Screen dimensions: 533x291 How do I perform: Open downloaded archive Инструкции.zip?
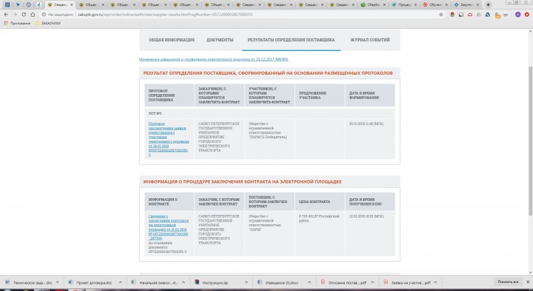211,282
